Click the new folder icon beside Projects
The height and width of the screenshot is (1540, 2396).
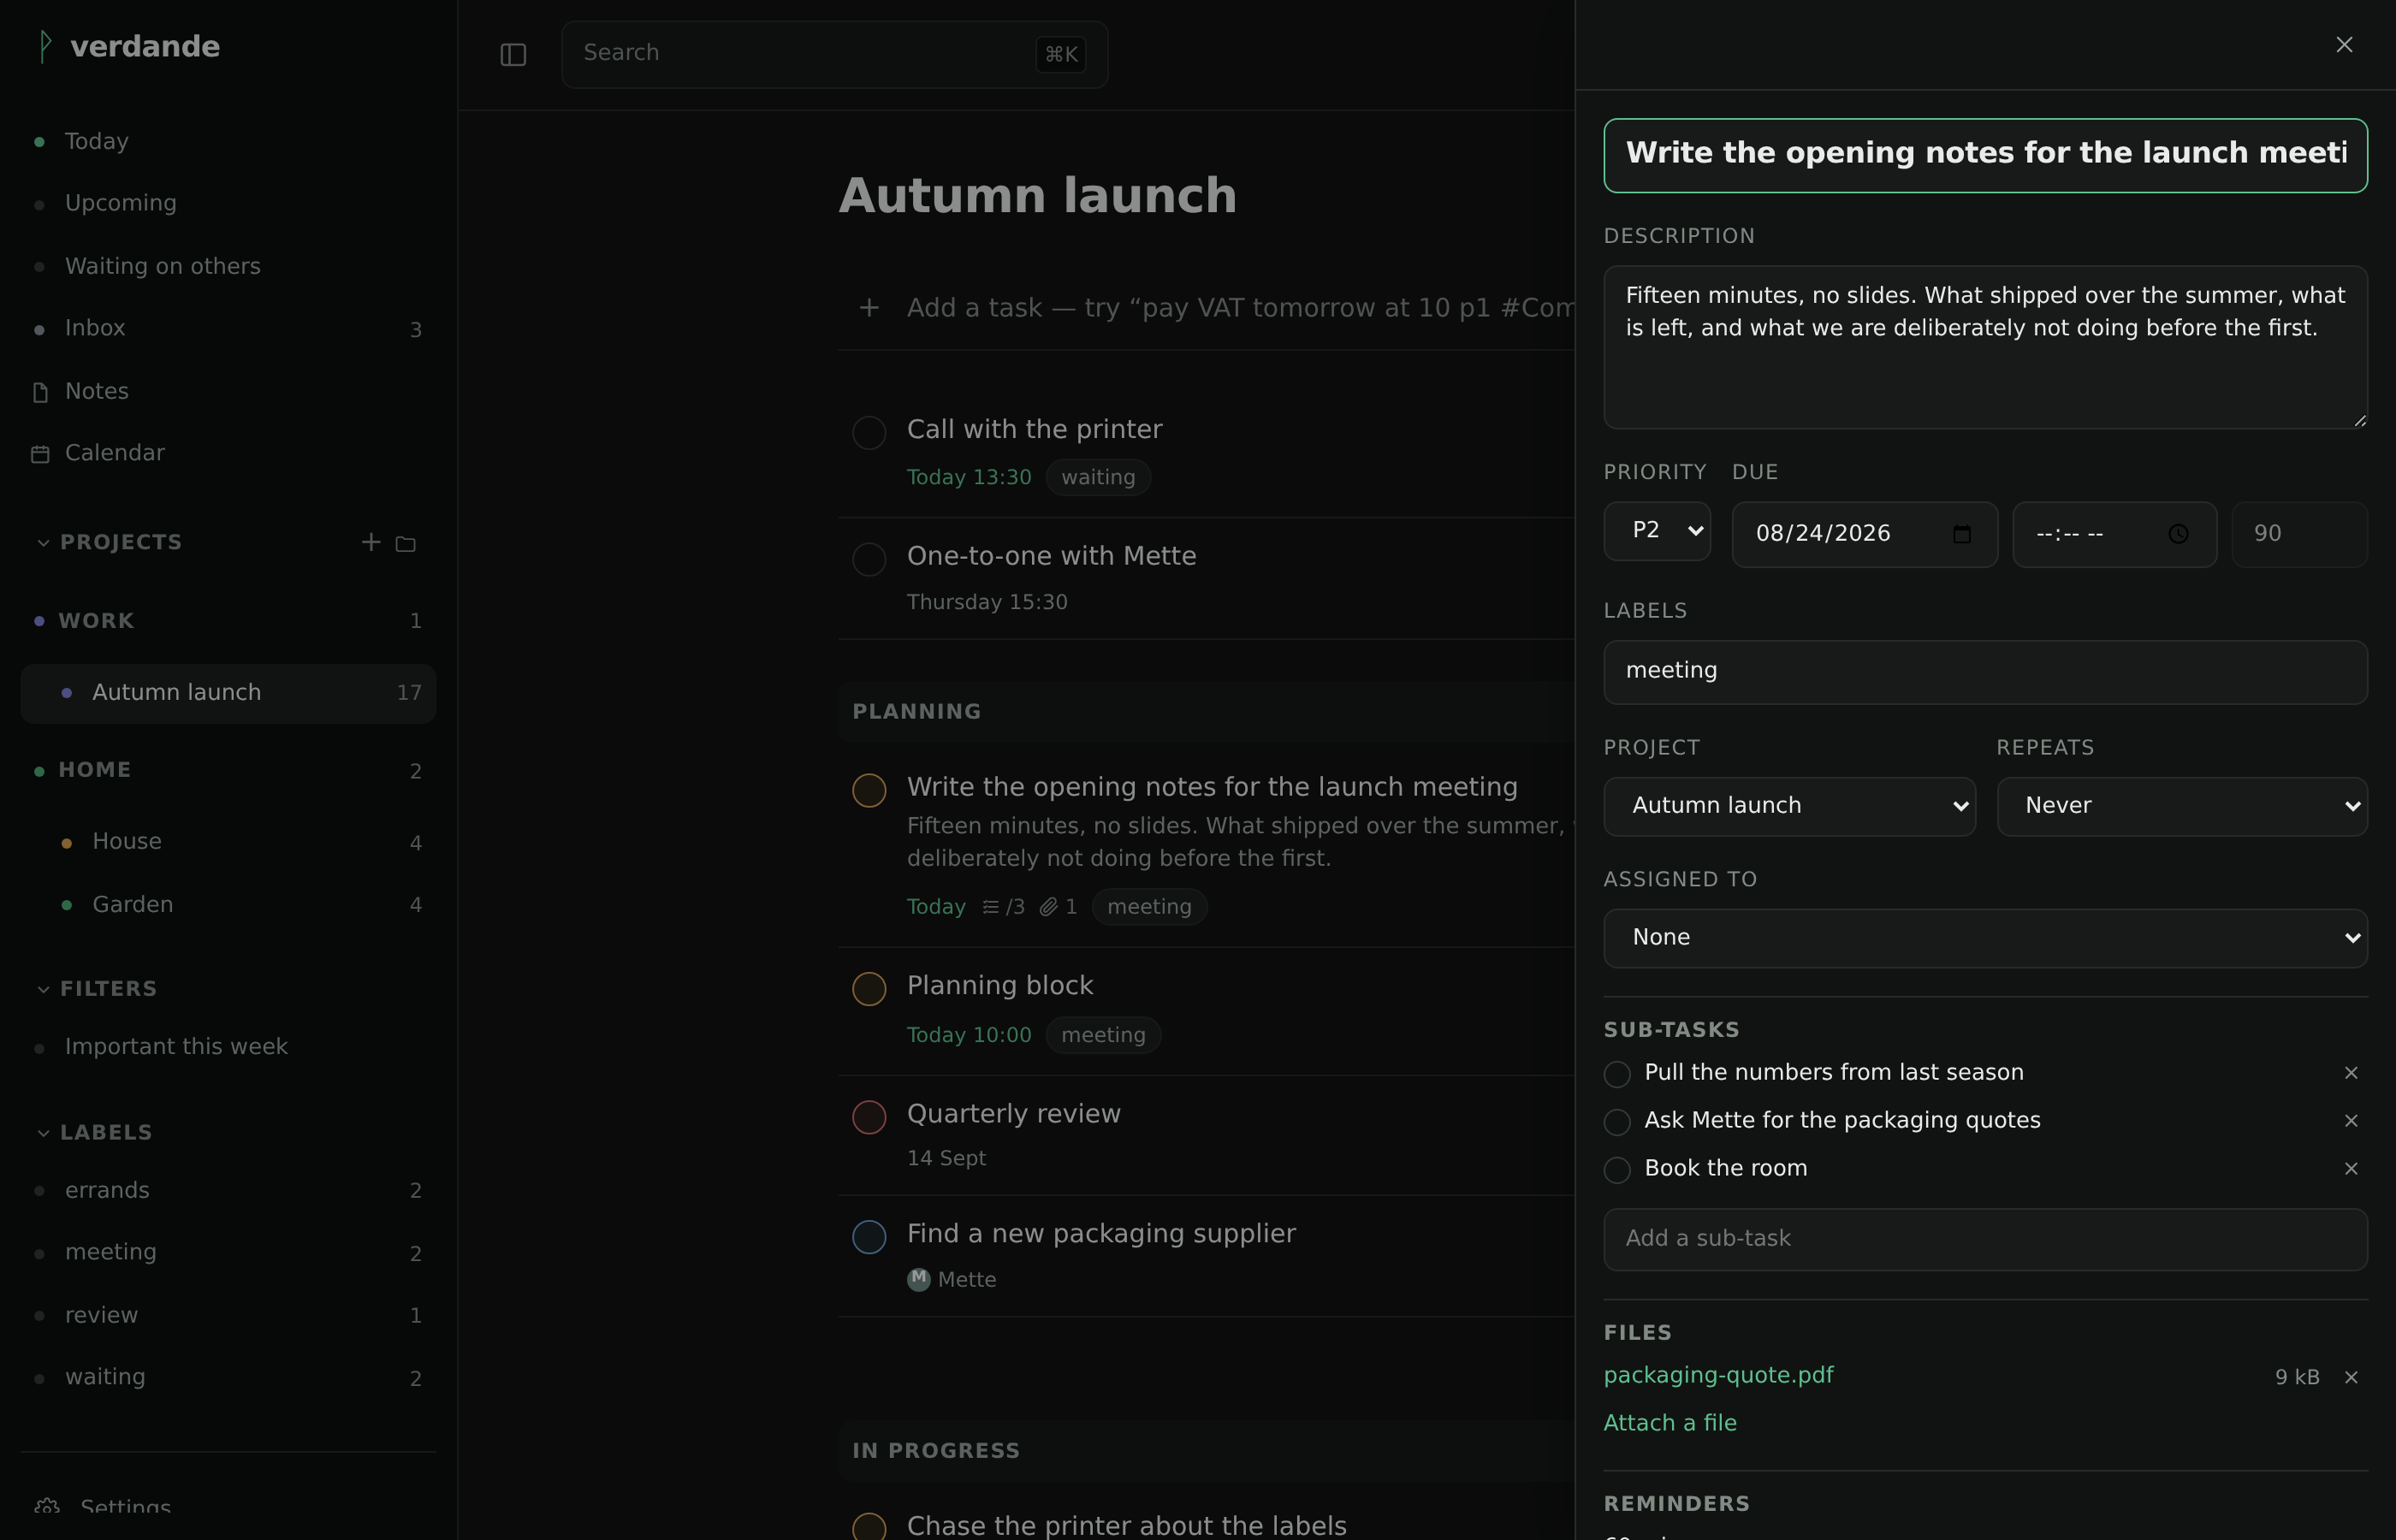click(405, 543)
